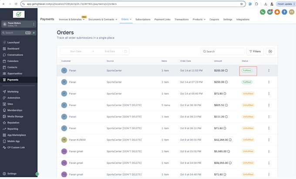Click the Pavan KUMAR customer name
The height and width of the screenshot is (179, 296).
[77, 140]
